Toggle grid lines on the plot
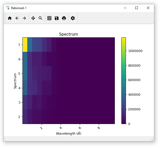 pyautogui.click(x=49, y=18)
